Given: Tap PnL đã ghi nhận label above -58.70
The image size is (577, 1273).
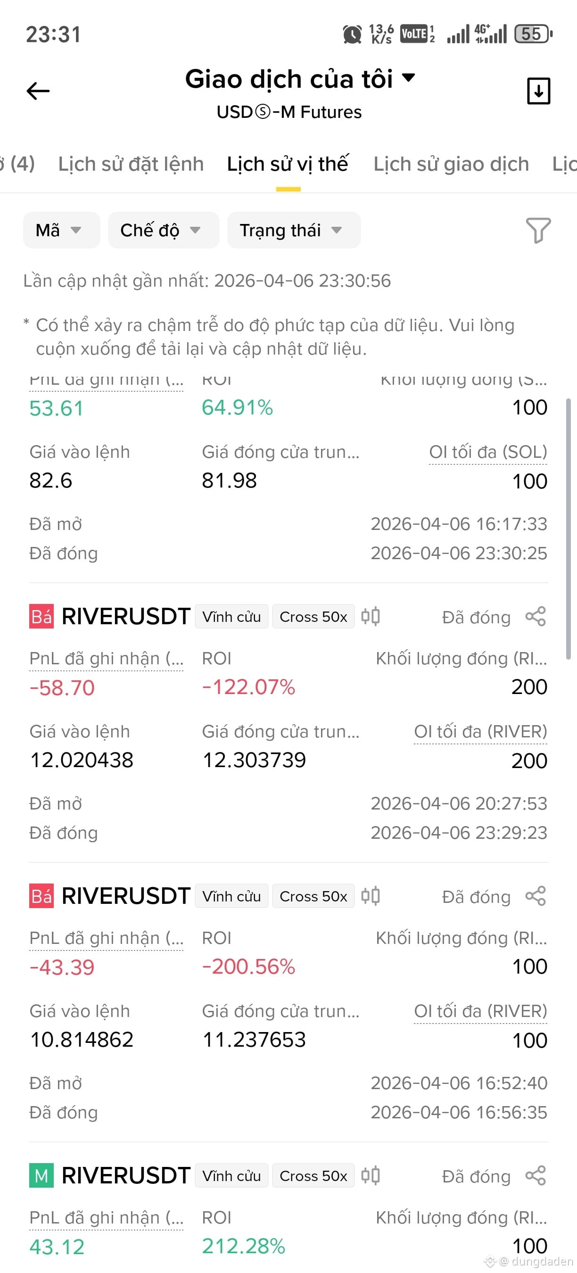Looking at the screenshot, I should (106, 659).
